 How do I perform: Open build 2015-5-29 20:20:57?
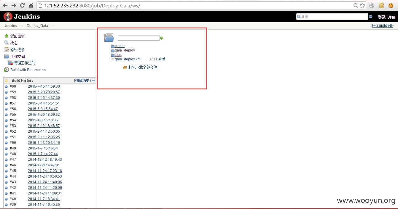point(44,92)
